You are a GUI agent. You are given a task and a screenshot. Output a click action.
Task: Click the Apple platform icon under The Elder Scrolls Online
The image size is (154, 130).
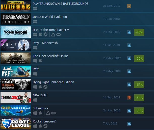(40, 61)
